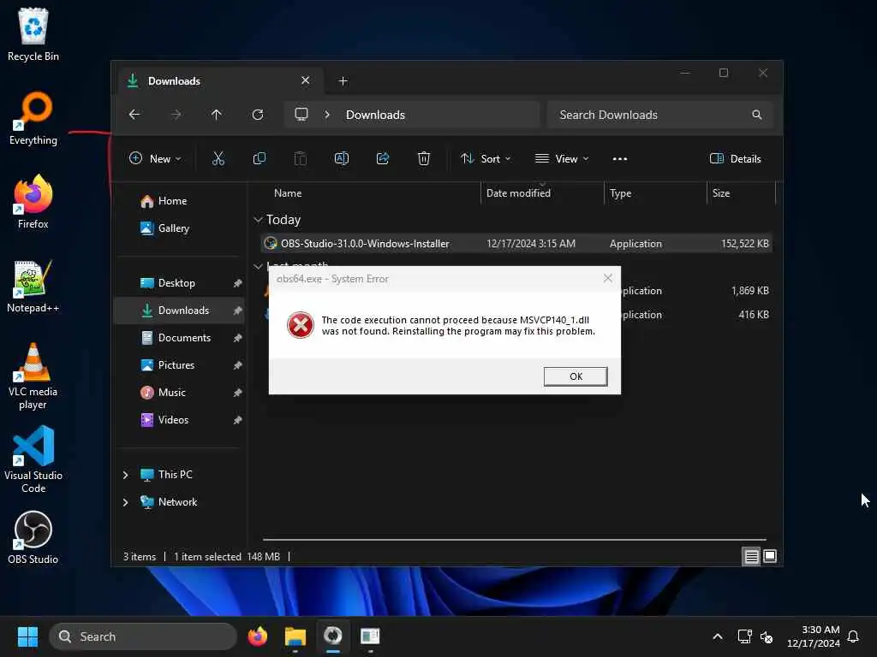Click the search magnifier in Search Downloads

(x=757, y=115)
